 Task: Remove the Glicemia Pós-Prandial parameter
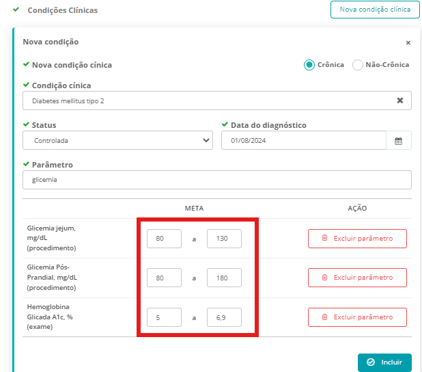click(x=357, y=278)
